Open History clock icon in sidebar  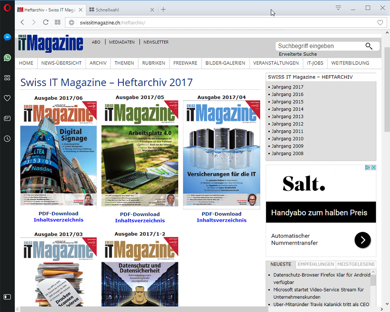(x=7, y=139)
